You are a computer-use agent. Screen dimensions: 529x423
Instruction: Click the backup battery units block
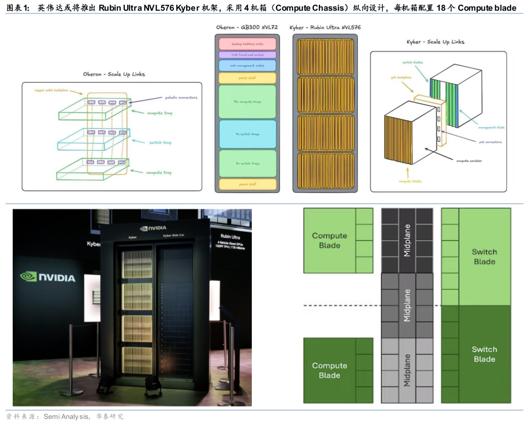(247, 44)
